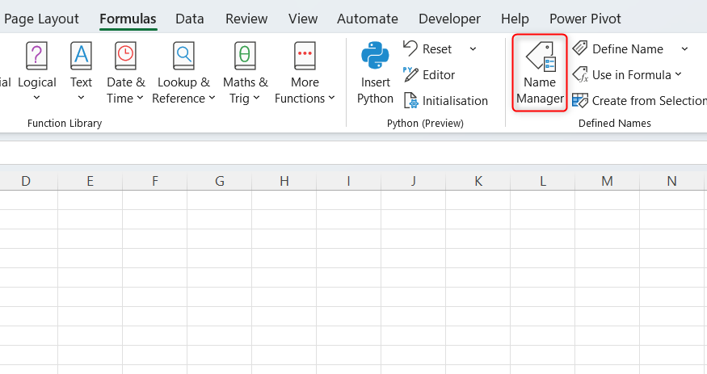Select column J header
Viewport: 707px width, 374px height.
414,181
